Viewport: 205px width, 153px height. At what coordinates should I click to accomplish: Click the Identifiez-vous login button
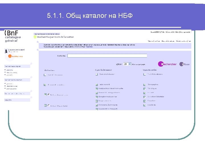point(15,56)
